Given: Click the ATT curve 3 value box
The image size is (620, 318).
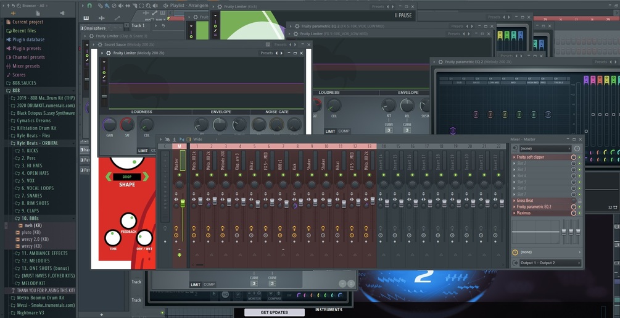Looking at the screenshot, I should tap(389, 130).
